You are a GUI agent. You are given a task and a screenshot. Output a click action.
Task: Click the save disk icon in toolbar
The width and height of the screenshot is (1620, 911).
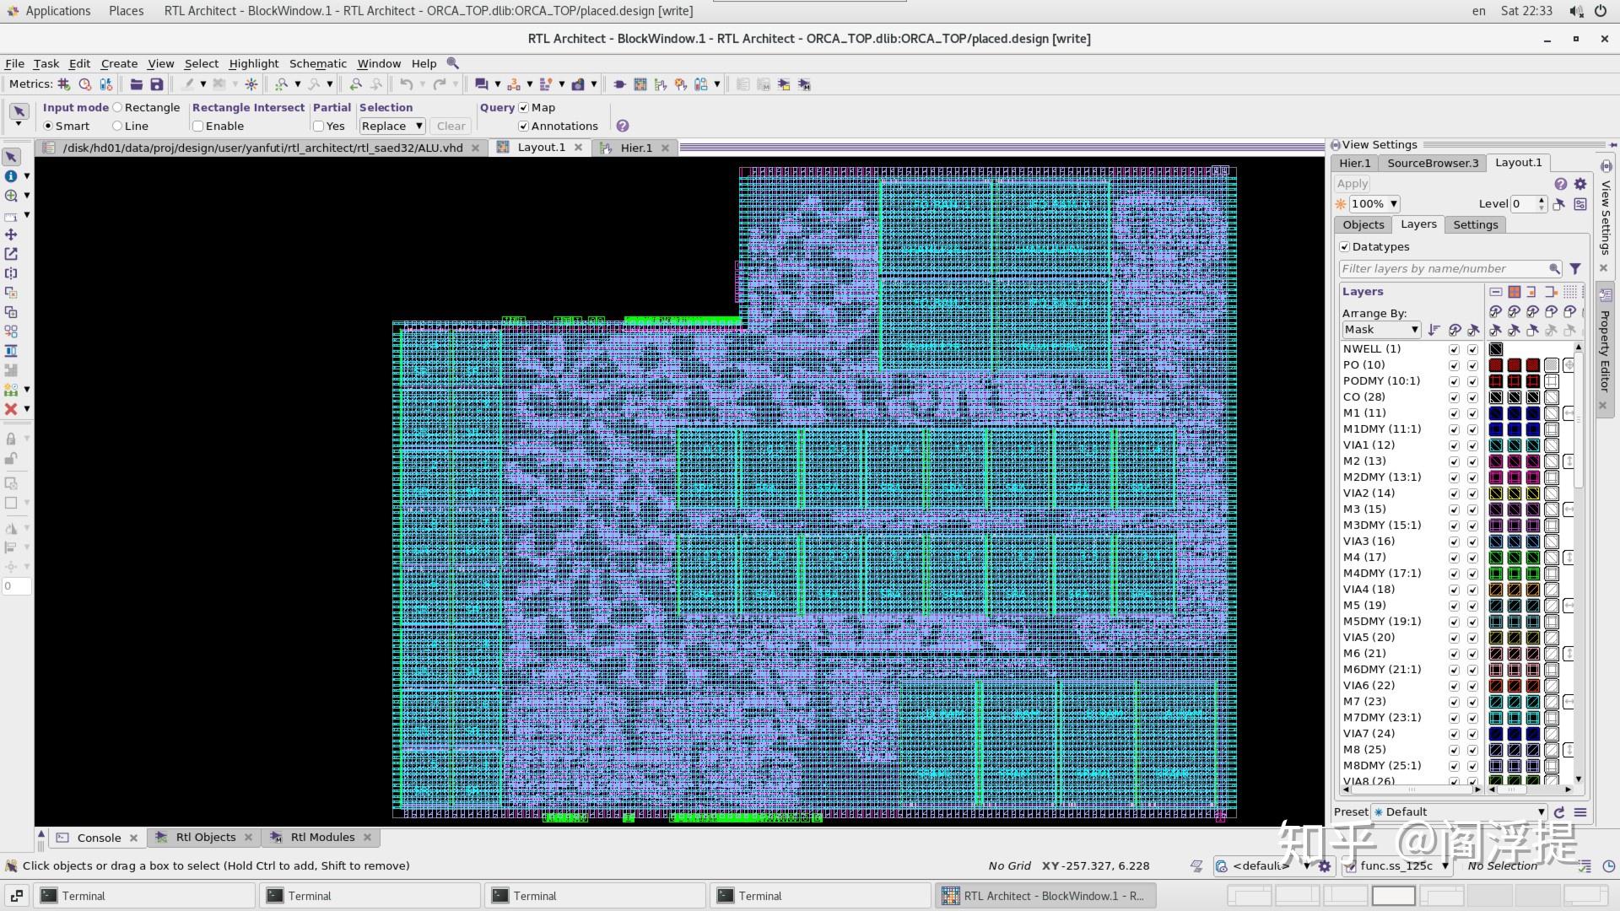click(x=156, y=84)
